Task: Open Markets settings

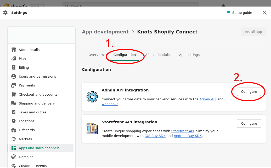Action: click(x=42, y=139)
